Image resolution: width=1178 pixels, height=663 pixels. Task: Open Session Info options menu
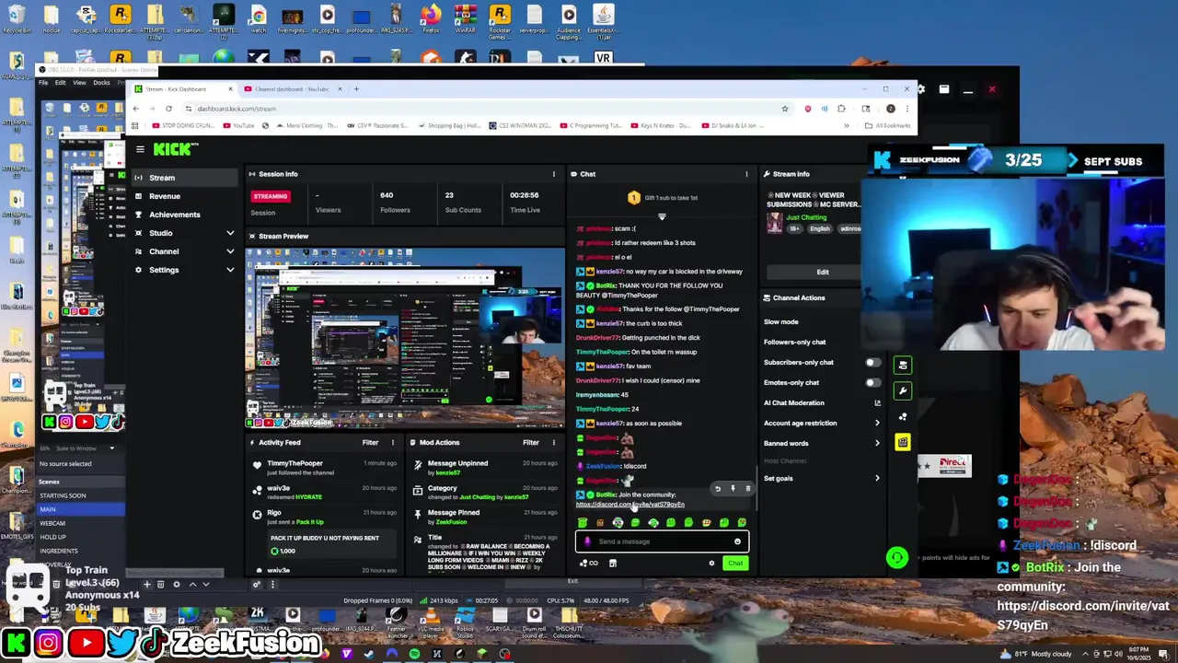(x=553, y=174)
